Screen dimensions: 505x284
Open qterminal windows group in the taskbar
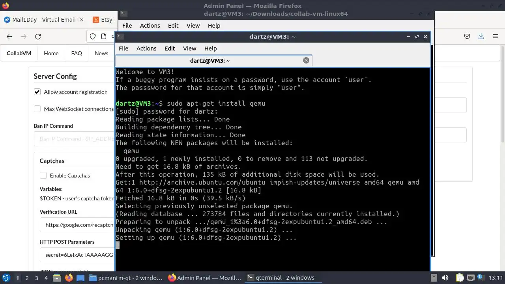click(x=283, y=278)
